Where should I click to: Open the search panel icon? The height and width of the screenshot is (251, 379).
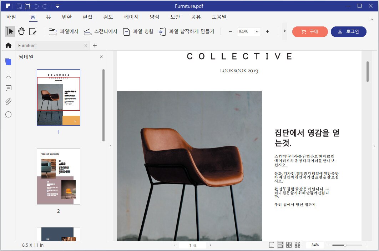click(8, 114)
